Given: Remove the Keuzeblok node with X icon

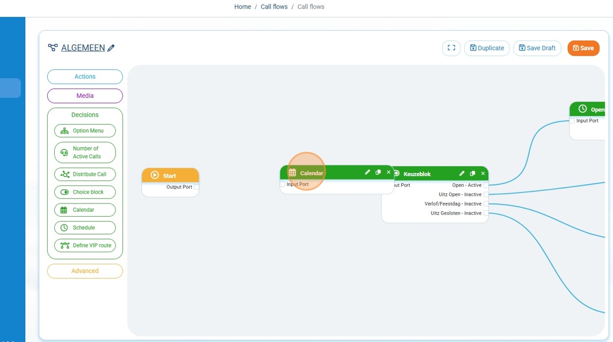Looking at the screenshot, I should (x=483, y=173).
